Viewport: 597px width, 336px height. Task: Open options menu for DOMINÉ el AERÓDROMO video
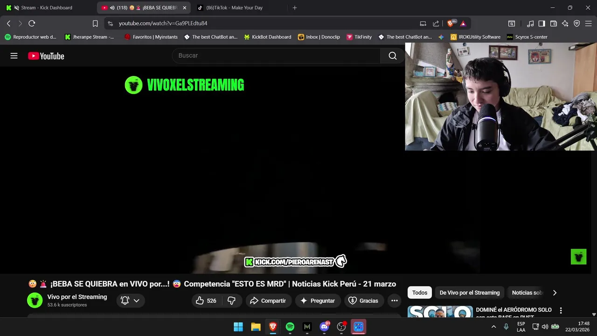click(x=561, y=310)
